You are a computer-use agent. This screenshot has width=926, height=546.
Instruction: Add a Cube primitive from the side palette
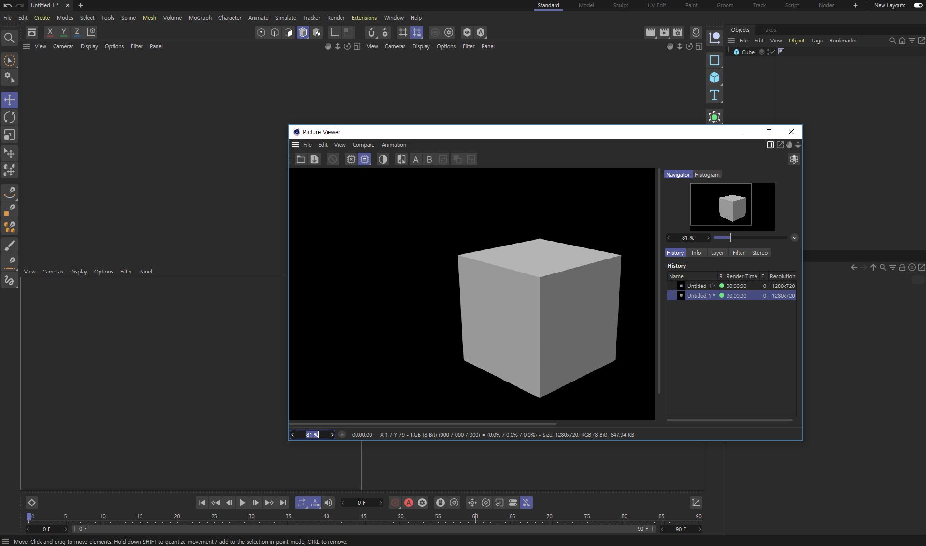(714, 78)
